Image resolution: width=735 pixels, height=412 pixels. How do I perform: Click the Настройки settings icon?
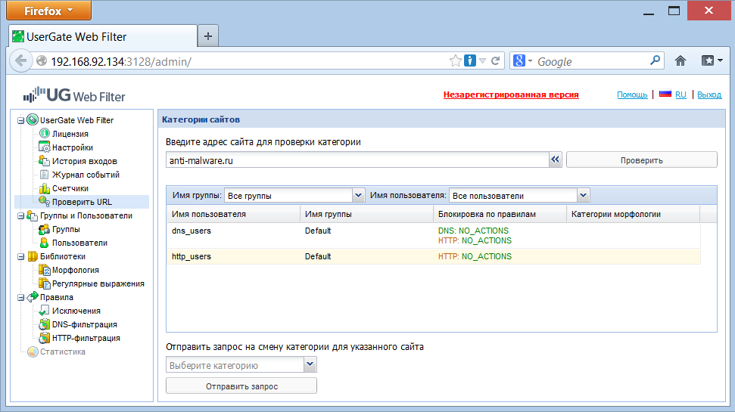45,147
